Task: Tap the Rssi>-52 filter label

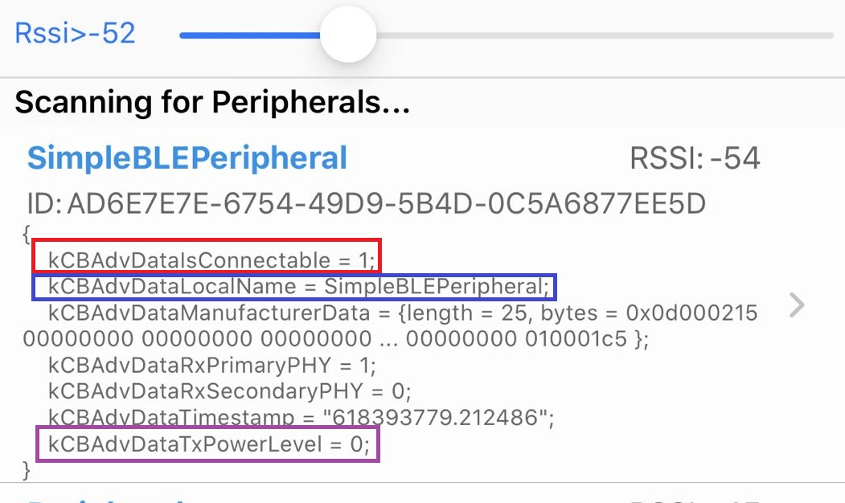Action: [75, 34]
